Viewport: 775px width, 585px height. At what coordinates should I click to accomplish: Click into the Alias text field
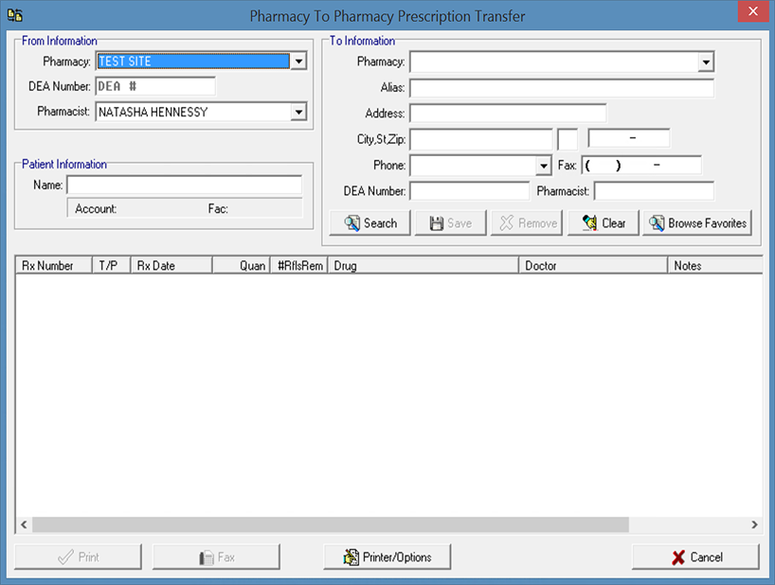pos(561,88)
